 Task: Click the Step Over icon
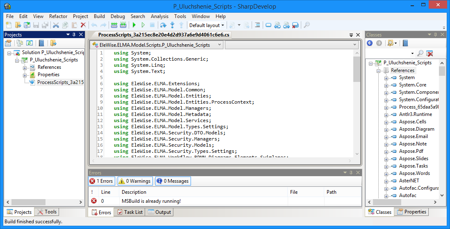(x=163, y=25)
